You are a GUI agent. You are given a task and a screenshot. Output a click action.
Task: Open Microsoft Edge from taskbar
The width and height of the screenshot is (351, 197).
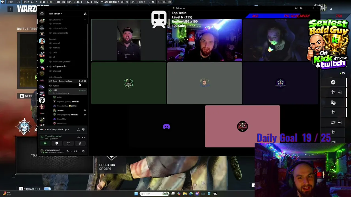point(191,194)
